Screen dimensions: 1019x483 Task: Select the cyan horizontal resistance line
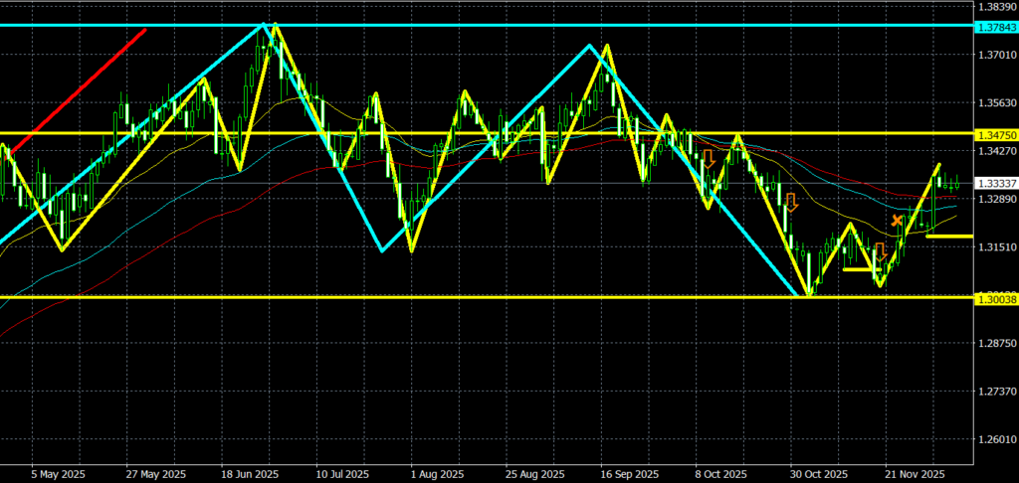tap(498, 25)
